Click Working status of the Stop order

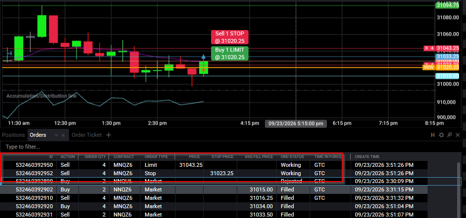pos(290,173)
